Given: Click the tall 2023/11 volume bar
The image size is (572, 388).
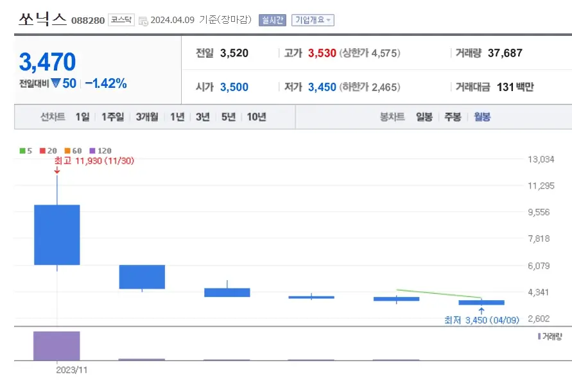Looking at the screenshot, I should pyautogui.click(x=56, y=345).
